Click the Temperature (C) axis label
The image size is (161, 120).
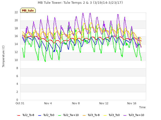coord(3,56)
